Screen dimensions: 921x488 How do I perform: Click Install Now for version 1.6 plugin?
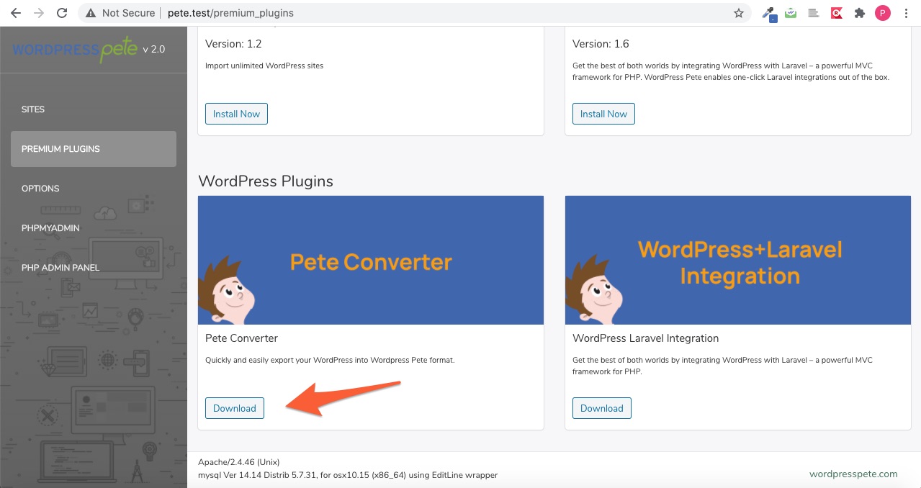coord(603,114)
